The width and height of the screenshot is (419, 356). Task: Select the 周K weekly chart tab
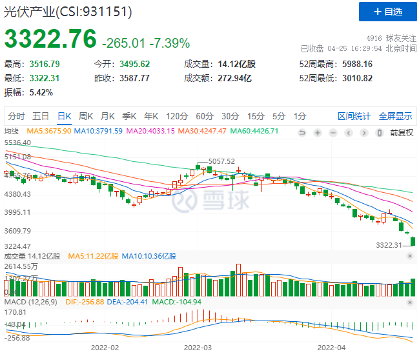pos(86,116)
